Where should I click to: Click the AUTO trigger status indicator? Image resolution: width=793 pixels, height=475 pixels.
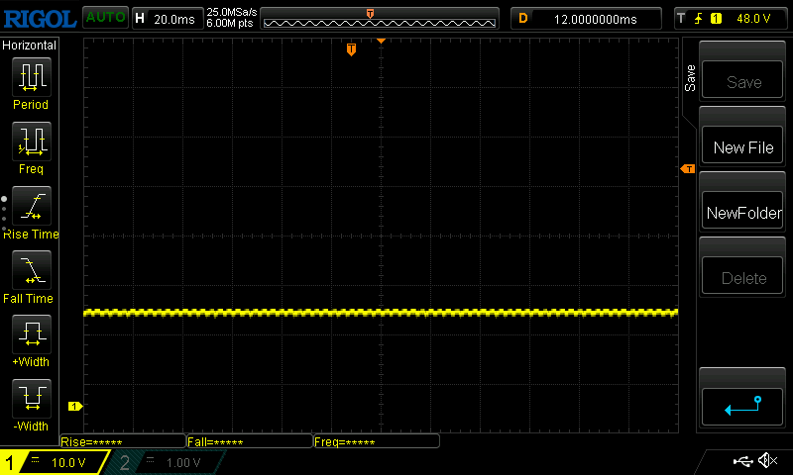105,17
